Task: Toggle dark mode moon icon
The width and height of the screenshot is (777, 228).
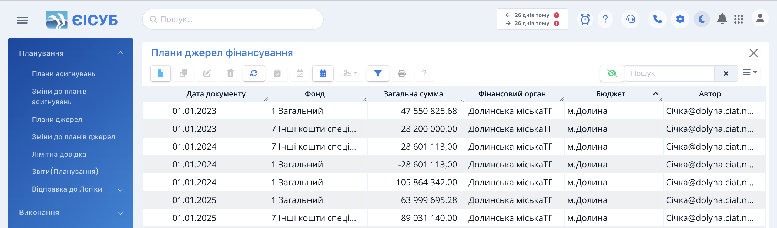Action: 702,19
